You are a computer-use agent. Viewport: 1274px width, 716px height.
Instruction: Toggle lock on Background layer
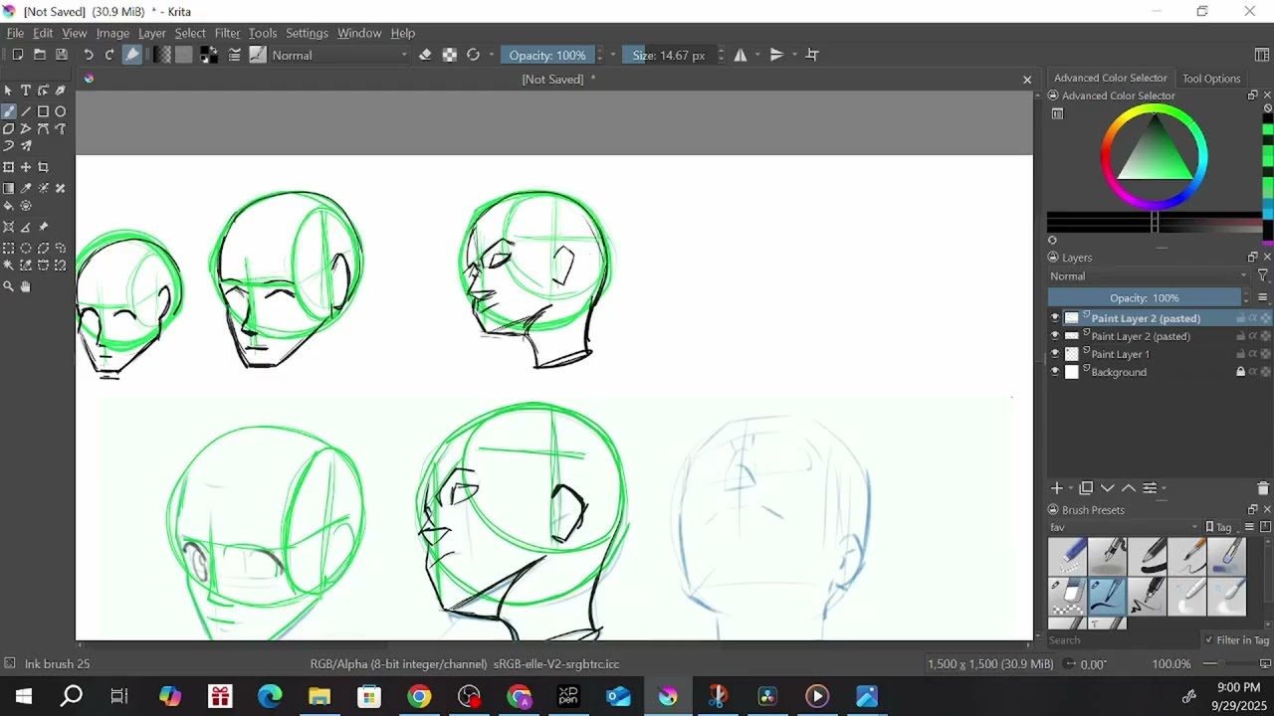pyautogui.click(x=1240, y=372)
